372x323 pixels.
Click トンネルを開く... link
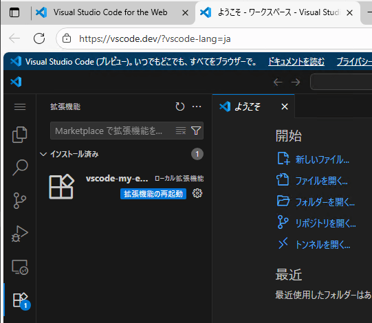[322, 245]
